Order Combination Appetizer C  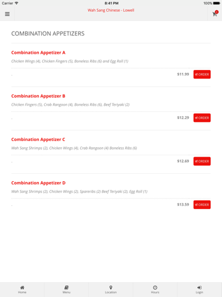(202, 161)
